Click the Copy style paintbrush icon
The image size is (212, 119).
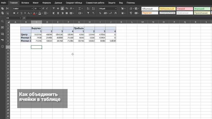pos(131,13)
